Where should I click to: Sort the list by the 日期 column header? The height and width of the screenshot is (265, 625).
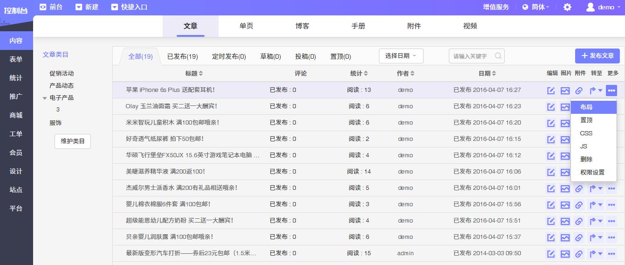click(487, 73)
